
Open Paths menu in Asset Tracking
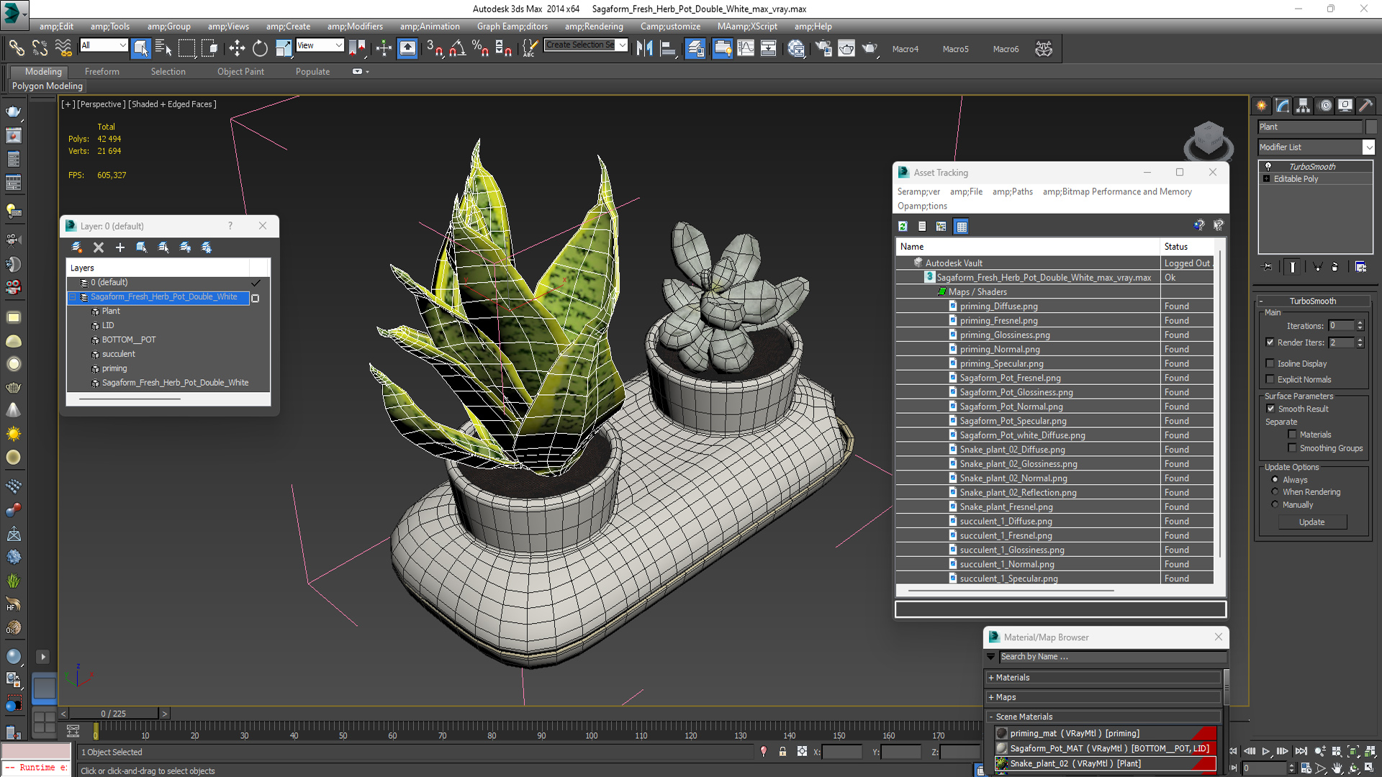pos(1012,191)
